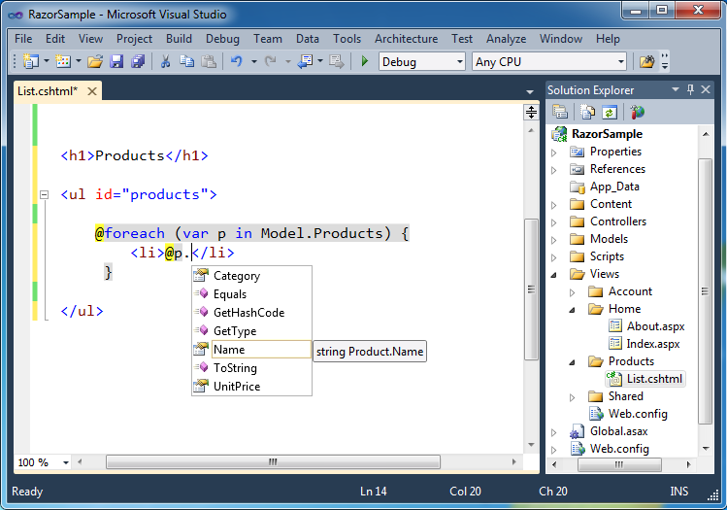
Task: Click the Add New Item toolbar icon
Action: 63,61
